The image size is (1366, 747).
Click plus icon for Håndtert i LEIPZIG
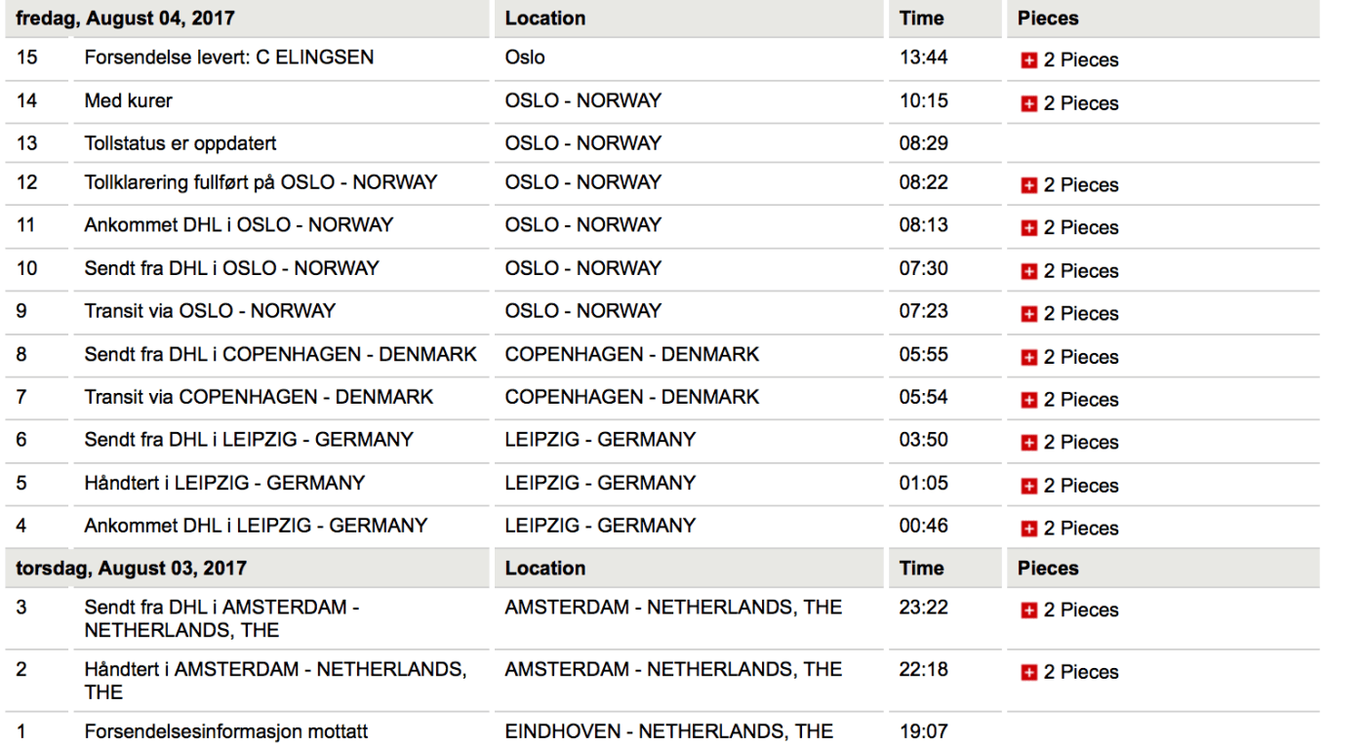(x=1028, y=486)
